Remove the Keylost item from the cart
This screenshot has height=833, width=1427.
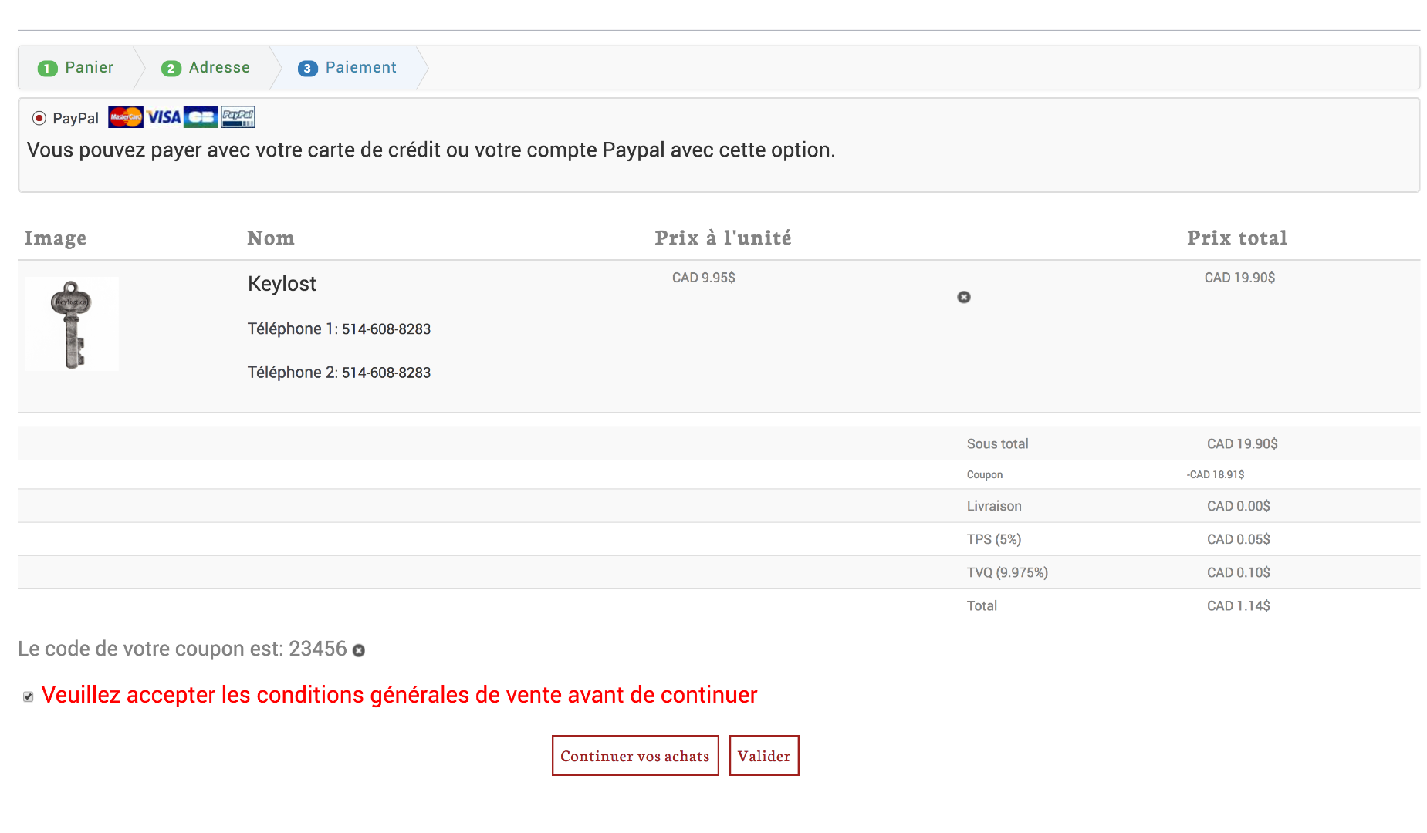coord(964,297)
